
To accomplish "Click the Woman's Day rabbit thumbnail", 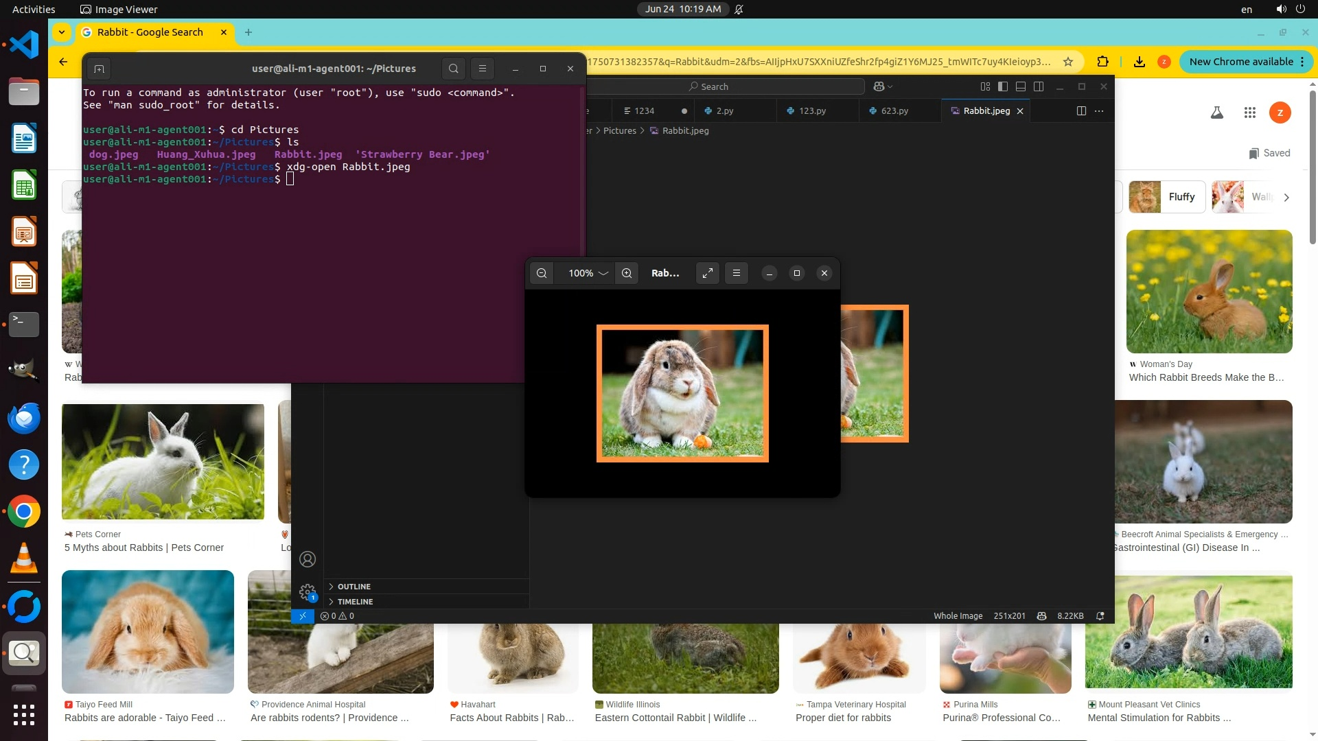I will pos(1209,292).
